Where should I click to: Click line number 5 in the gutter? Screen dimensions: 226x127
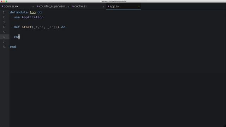(4, 32)
